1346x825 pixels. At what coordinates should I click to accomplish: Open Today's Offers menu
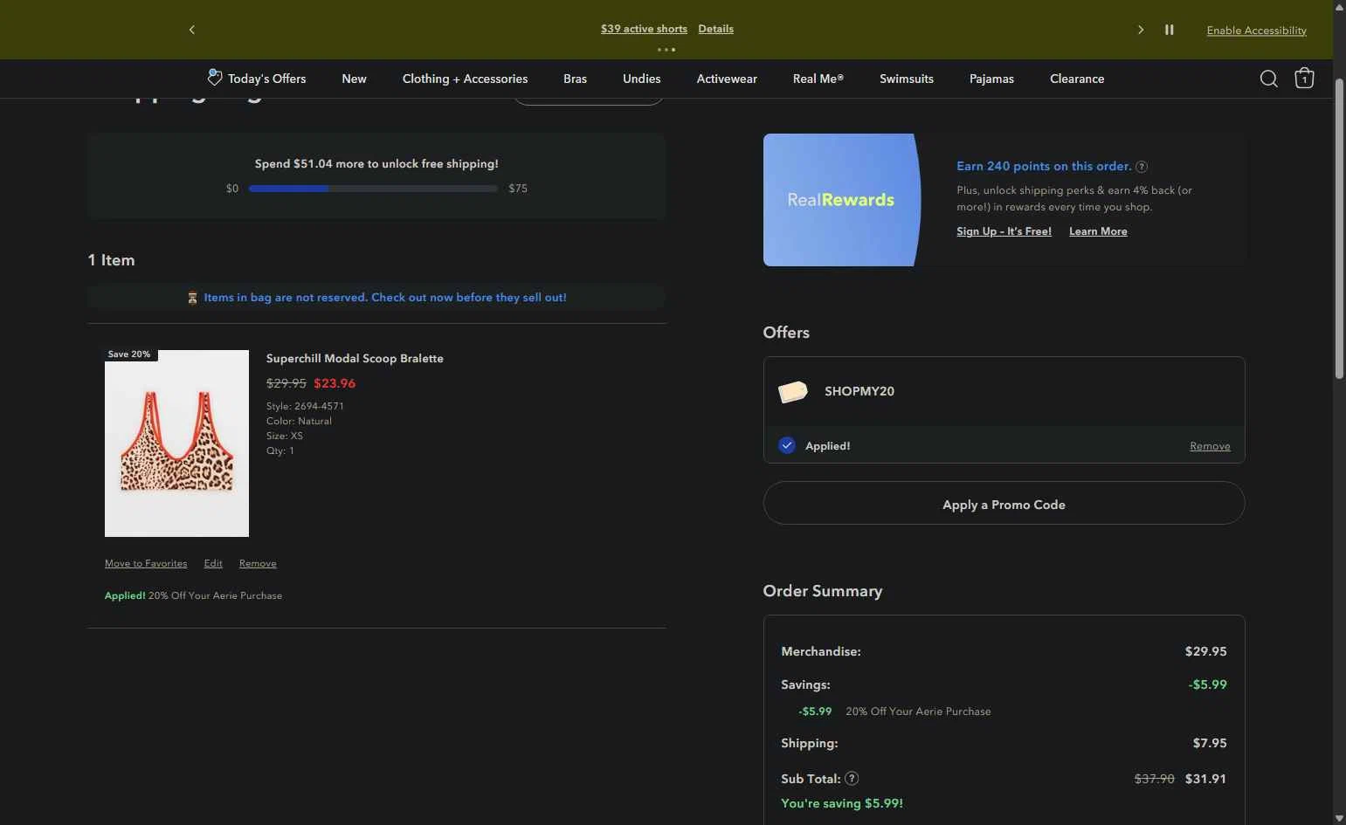(x=266, y=79)
